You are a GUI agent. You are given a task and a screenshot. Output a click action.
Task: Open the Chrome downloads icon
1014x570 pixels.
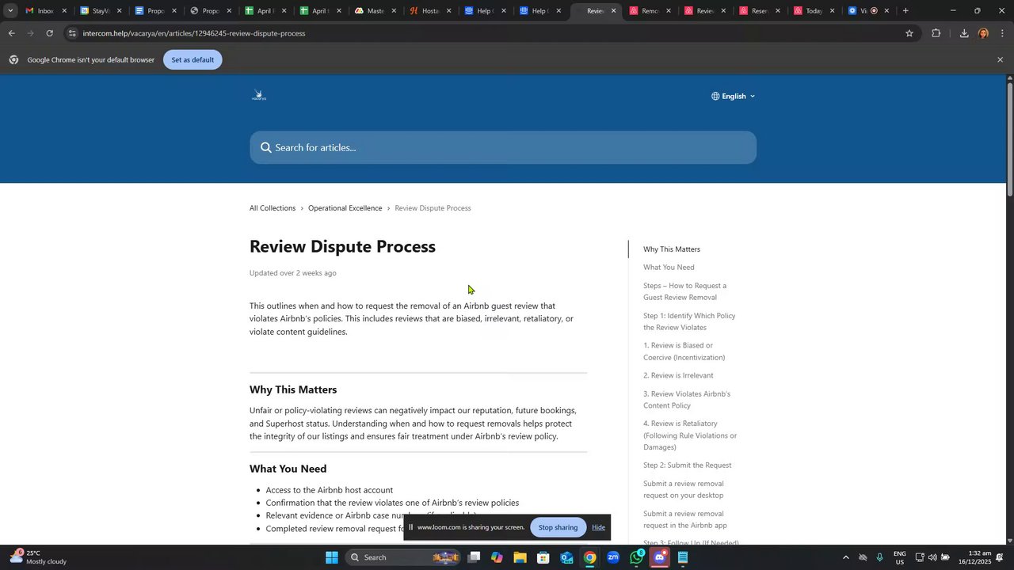(964, 33)
